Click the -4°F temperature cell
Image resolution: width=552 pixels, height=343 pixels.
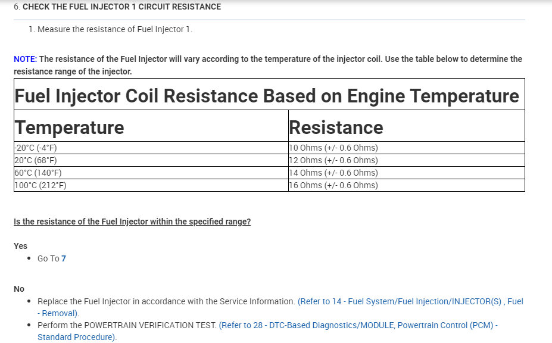click(x=36, y=148)
